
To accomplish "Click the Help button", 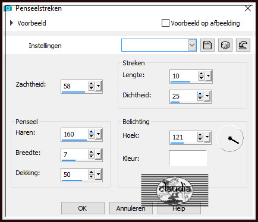I will [x=179, y=208].
